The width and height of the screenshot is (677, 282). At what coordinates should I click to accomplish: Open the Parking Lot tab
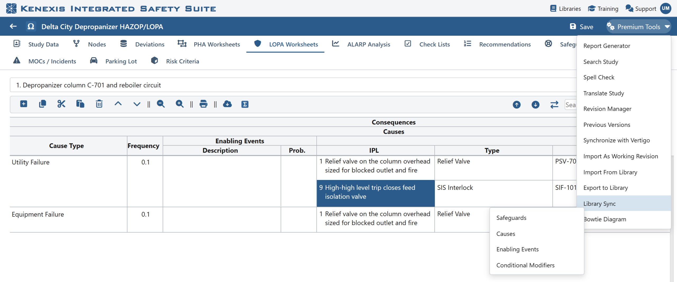coord(113,61)
